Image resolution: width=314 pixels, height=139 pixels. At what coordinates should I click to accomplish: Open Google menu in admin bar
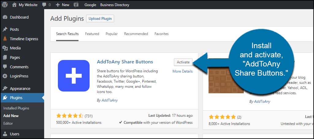90,5
